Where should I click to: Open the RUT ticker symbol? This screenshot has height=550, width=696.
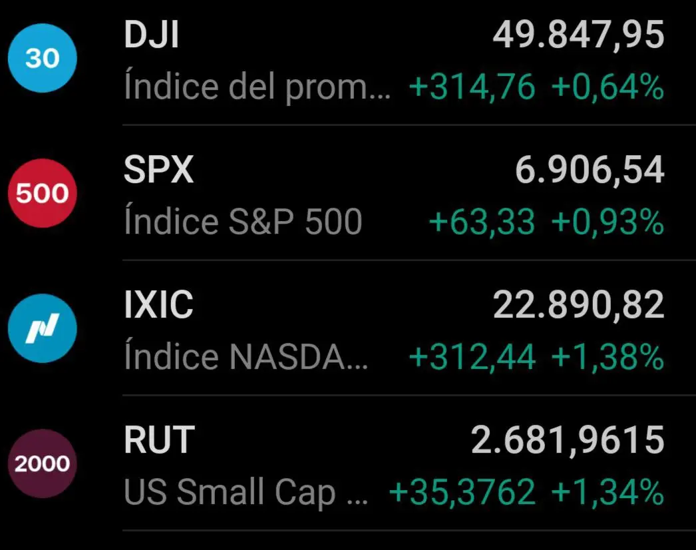(160, 440)
